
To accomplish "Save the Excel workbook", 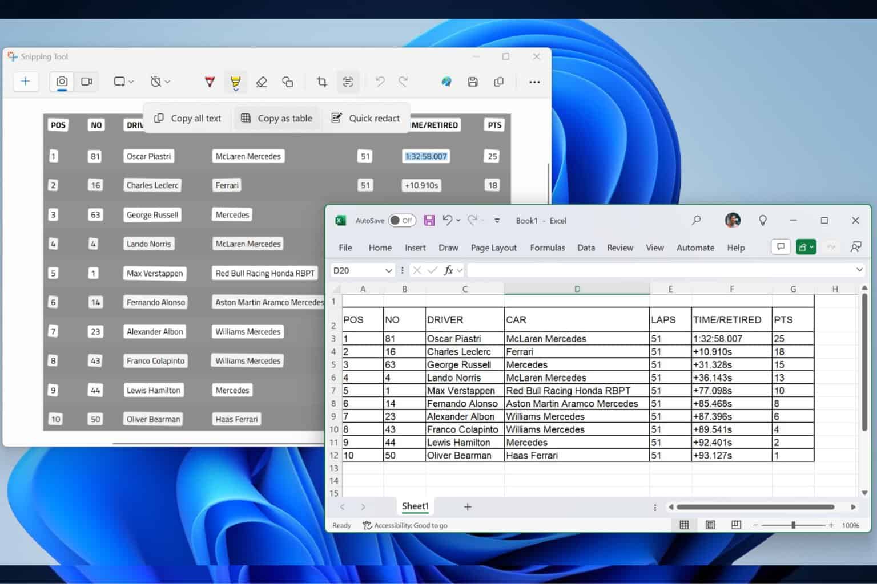I will [429, 221].
